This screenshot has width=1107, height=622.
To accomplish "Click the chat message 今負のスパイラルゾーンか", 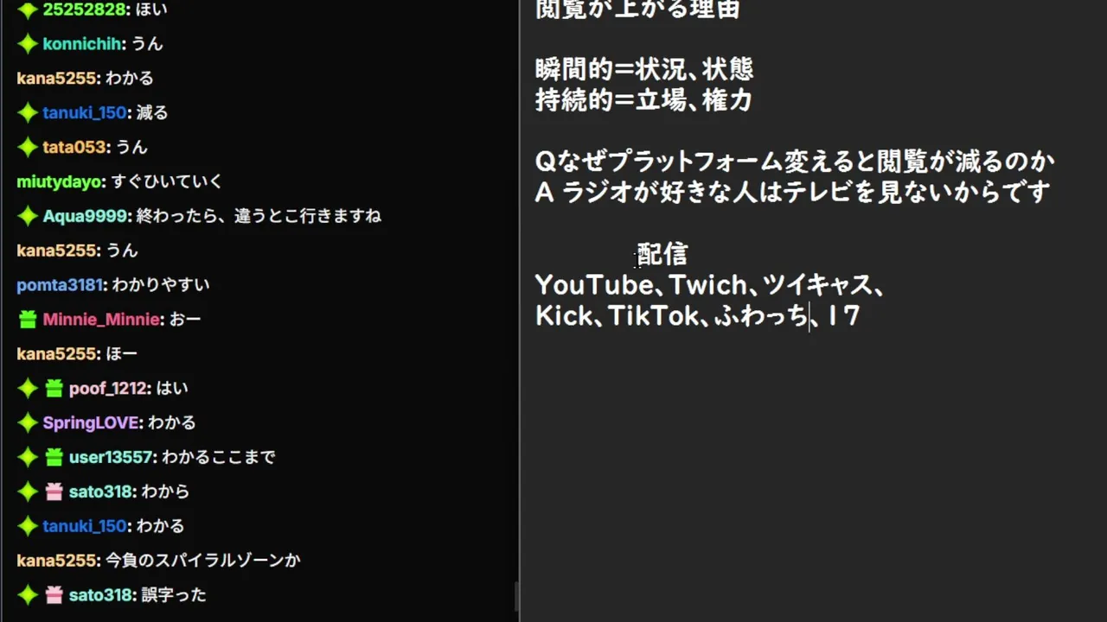I will (203, 561).
